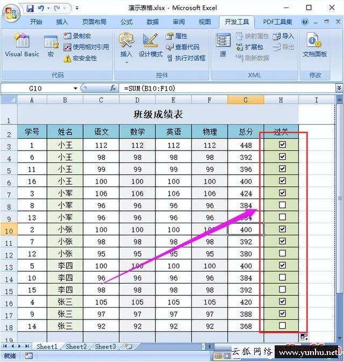Expand the formula bar
Screen dimensions: 344x362
339,88
